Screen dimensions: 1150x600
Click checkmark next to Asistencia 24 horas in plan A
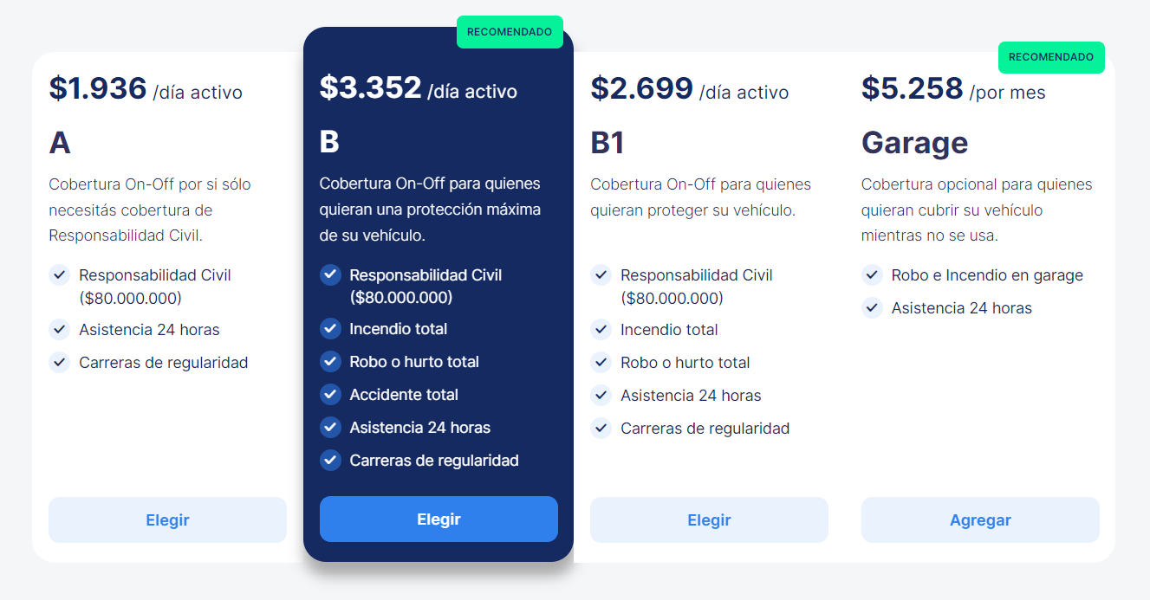point(59,330)
